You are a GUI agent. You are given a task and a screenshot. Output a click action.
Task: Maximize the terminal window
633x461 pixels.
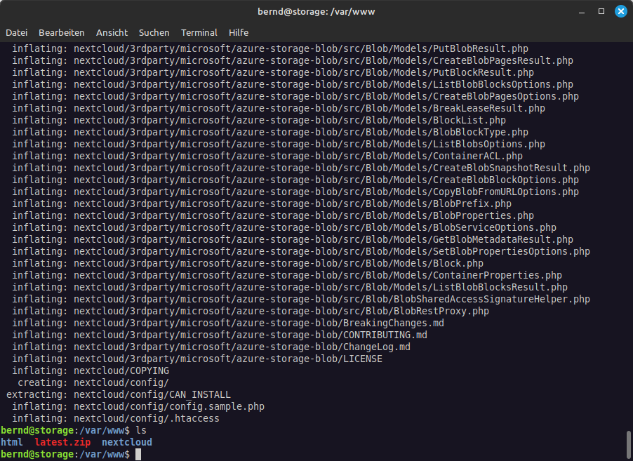[x=601, y=11]
